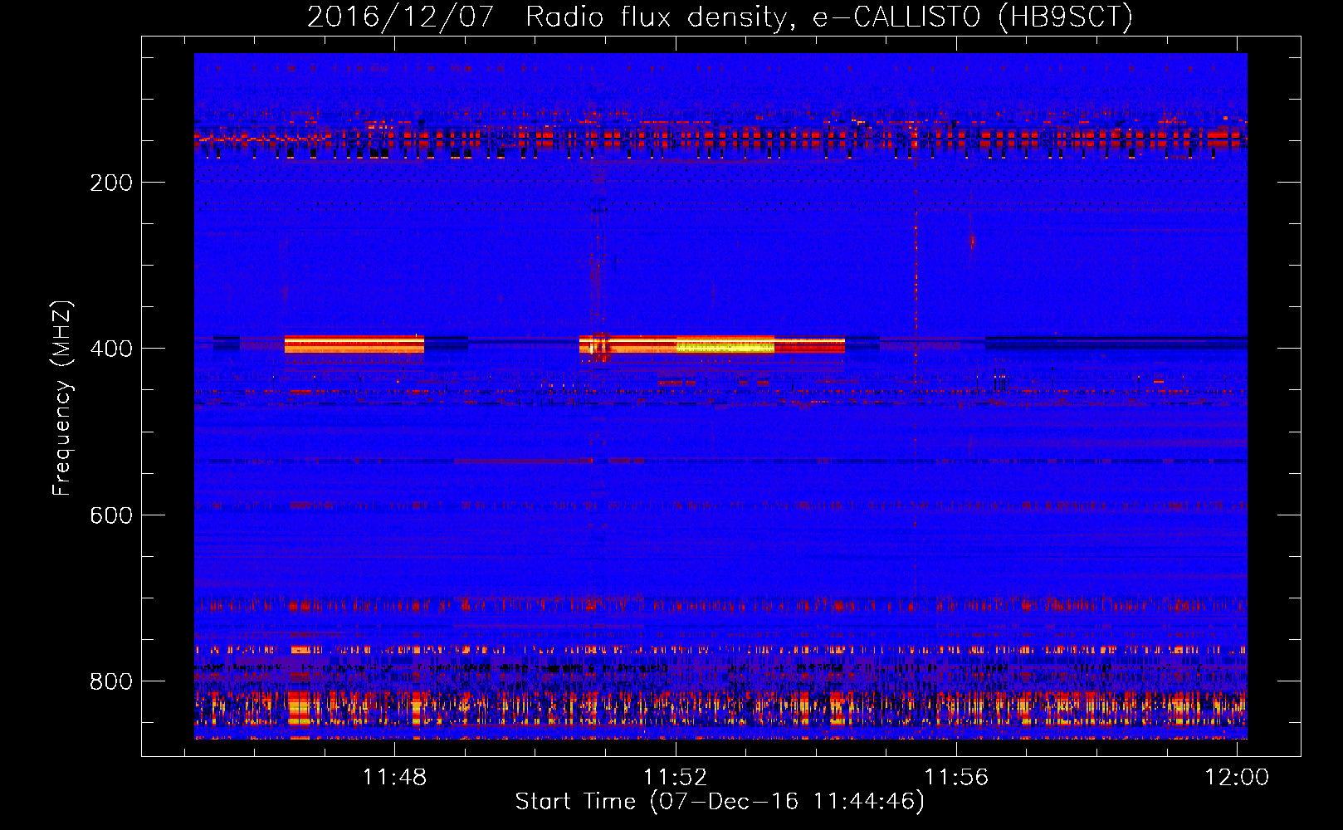This screenshot has height=830, width=1343.
Task: Click the 'Frequency (MHZ)' axis title
Action: tap(62, 398)
